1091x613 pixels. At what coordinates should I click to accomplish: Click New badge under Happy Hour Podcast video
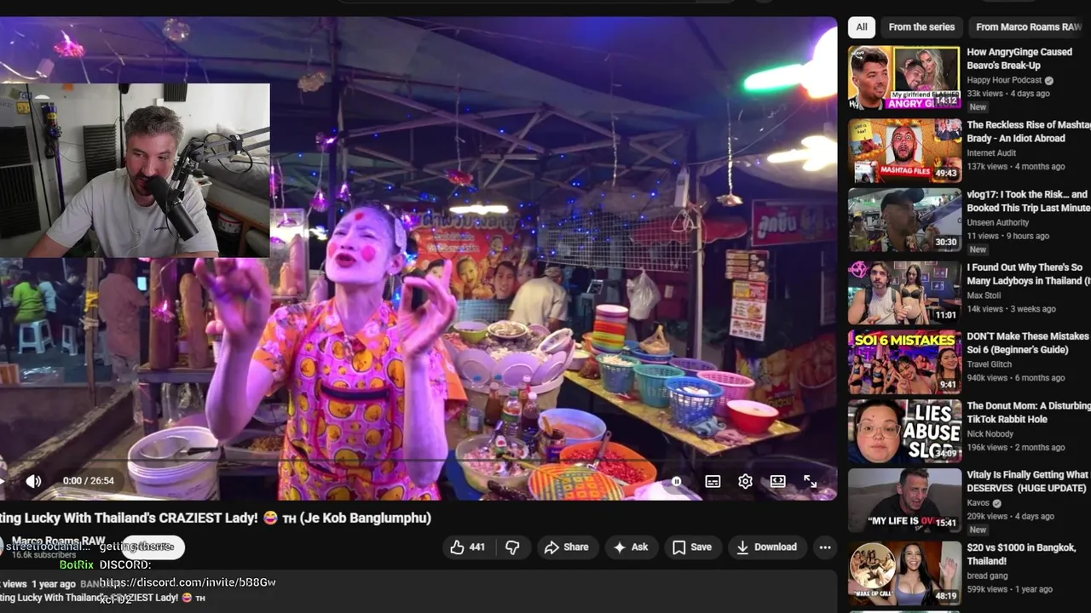pos(978,107)
